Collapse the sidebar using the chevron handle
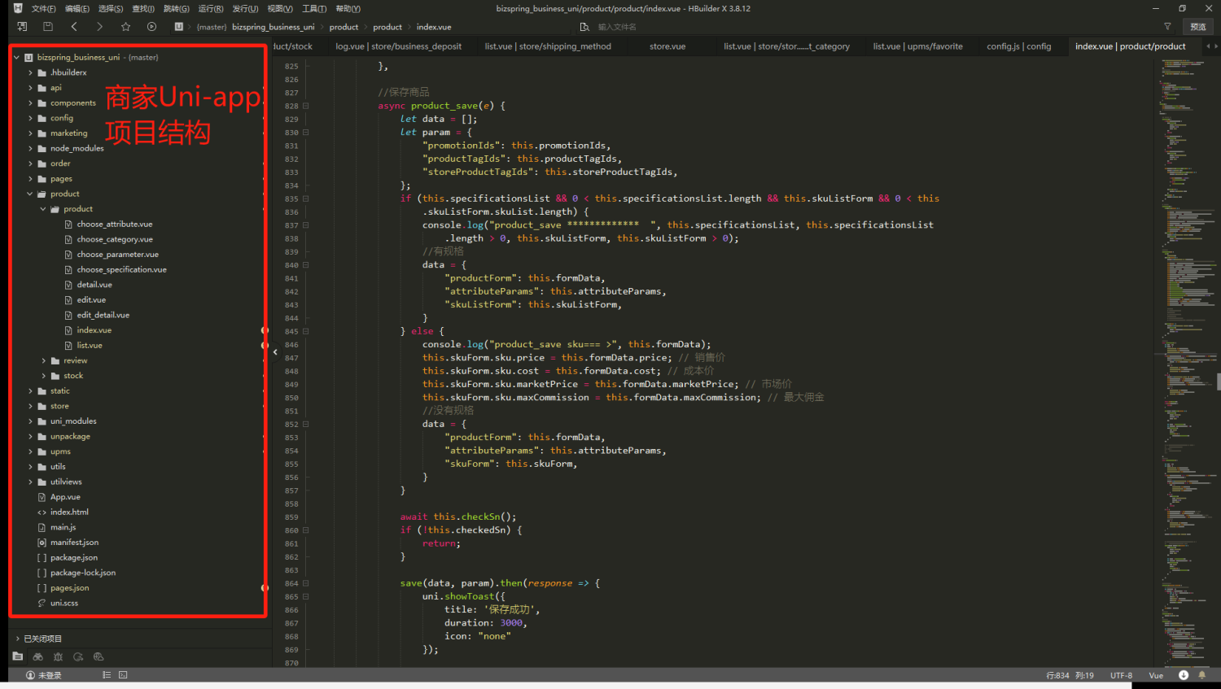 pyautogui.click(x=275, y=352)
